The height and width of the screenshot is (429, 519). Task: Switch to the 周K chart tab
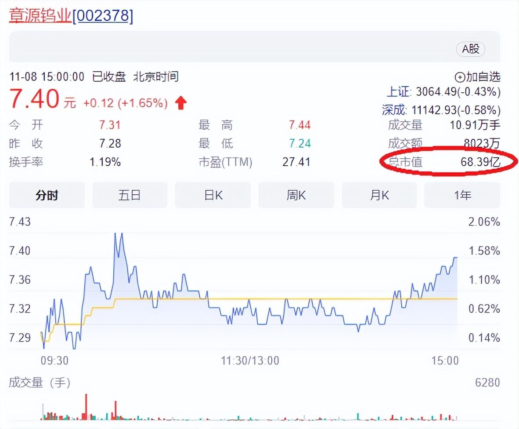(x=296, y=195)
